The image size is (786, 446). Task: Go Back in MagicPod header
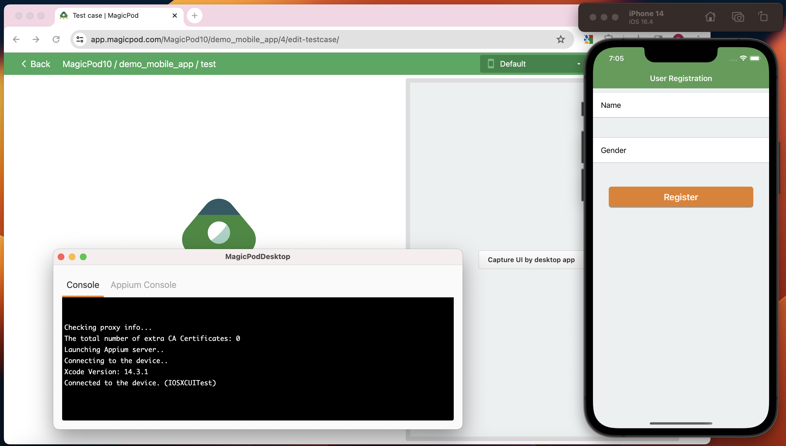36,64
